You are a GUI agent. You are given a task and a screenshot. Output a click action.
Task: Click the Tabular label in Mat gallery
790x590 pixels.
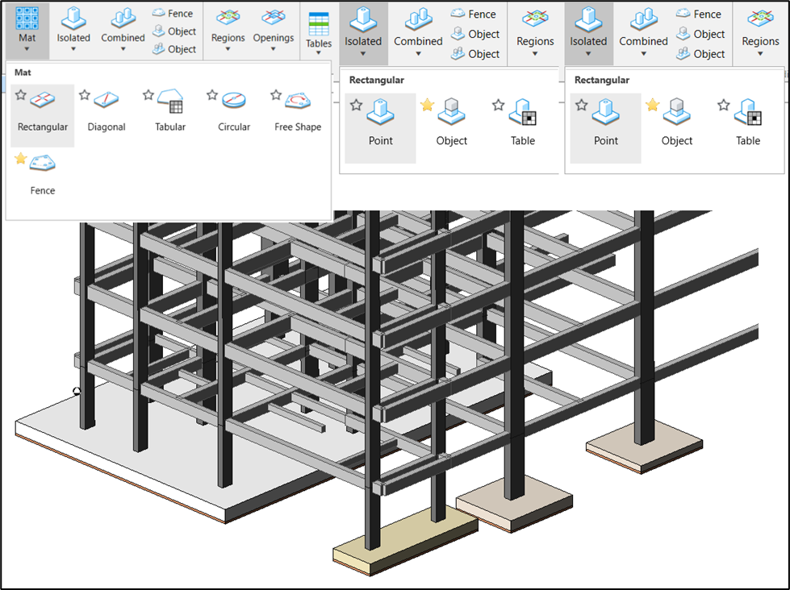(170, 127)
